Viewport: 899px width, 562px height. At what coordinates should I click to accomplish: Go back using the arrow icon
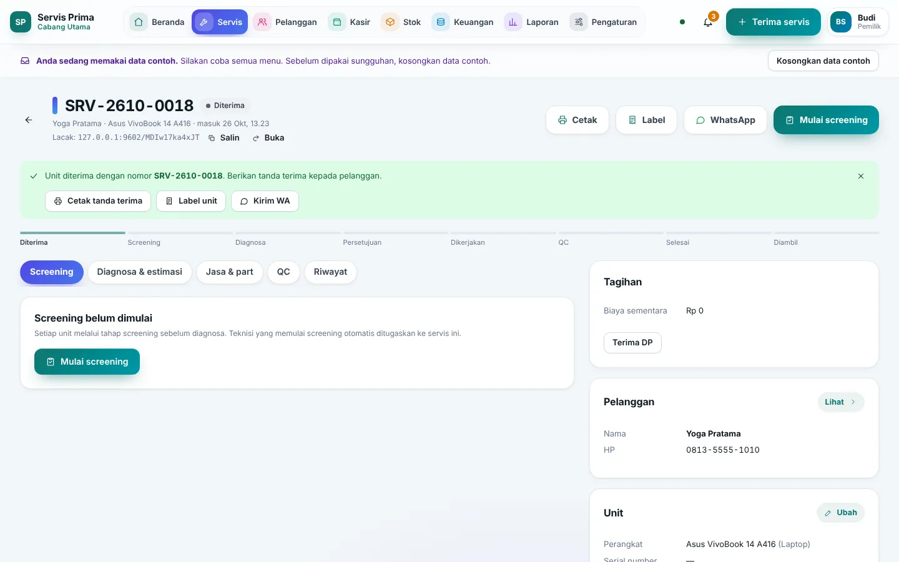pyautogui.click(x=29, y=120)
